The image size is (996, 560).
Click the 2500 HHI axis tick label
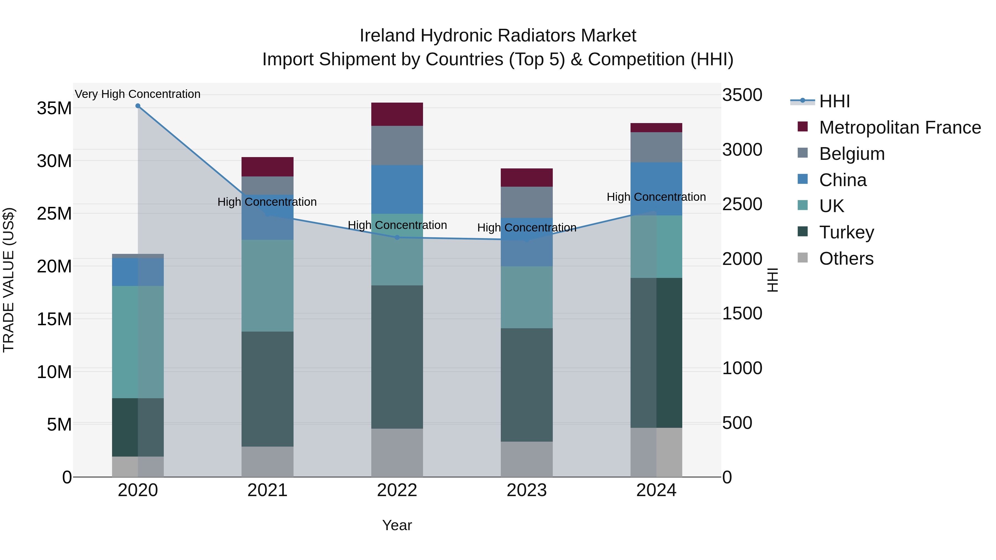point(742,204)
